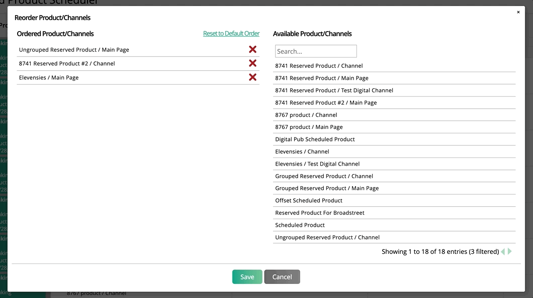533x298 pixels.
Task: Select Ungrouped Reserved Product / Channel
Action: click(x=327, y=237)
